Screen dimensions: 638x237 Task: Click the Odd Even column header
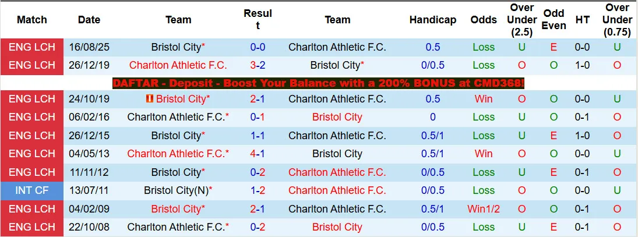click(554, 20)
